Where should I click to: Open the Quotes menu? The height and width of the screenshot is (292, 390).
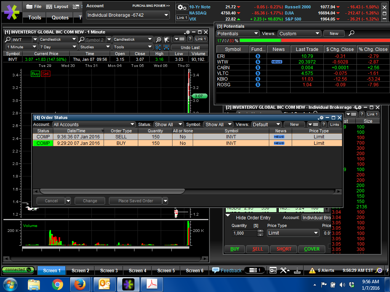(x=60, y=17)
